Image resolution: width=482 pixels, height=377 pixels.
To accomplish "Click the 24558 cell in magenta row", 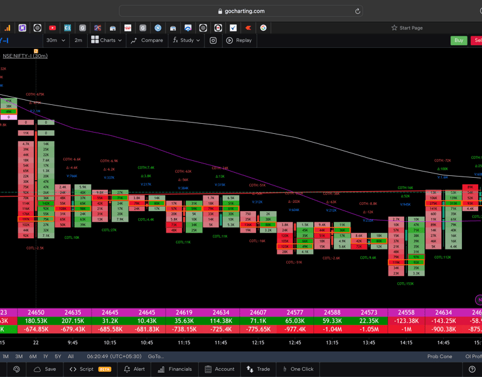I will point(407,312).
